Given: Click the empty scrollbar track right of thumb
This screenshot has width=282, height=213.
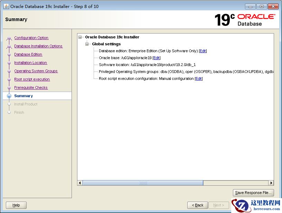Looking at the screenshot, I should tap(236, 183).
